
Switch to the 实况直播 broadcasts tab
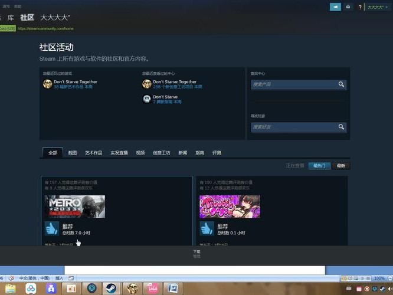coord(119,153)
